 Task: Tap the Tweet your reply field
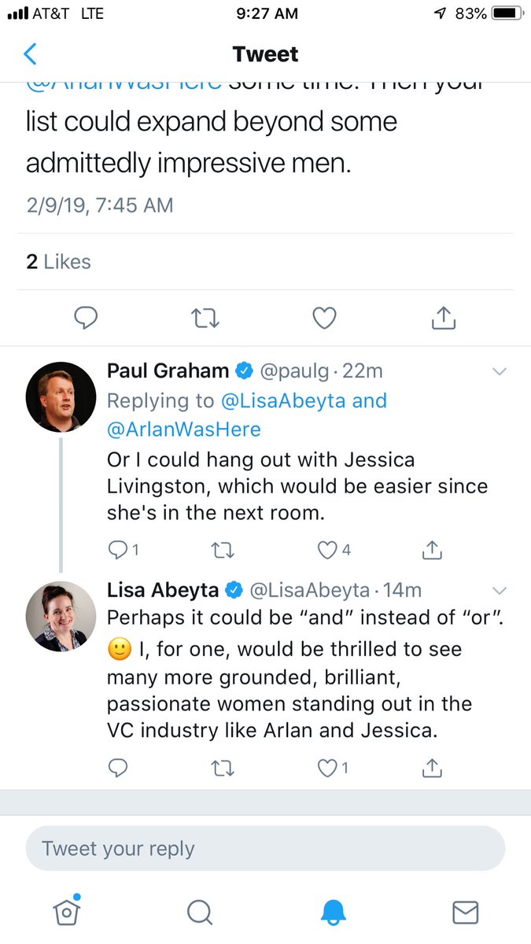point(265,849)
